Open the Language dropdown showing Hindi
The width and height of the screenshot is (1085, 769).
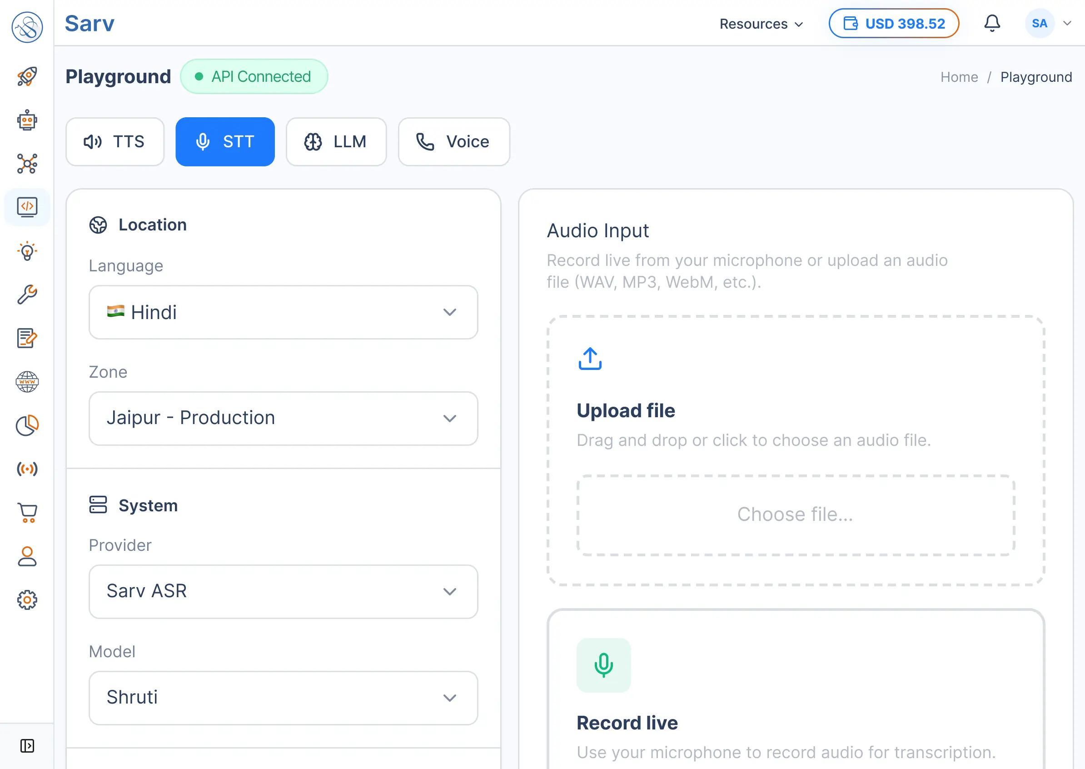(x=283, y=313)
